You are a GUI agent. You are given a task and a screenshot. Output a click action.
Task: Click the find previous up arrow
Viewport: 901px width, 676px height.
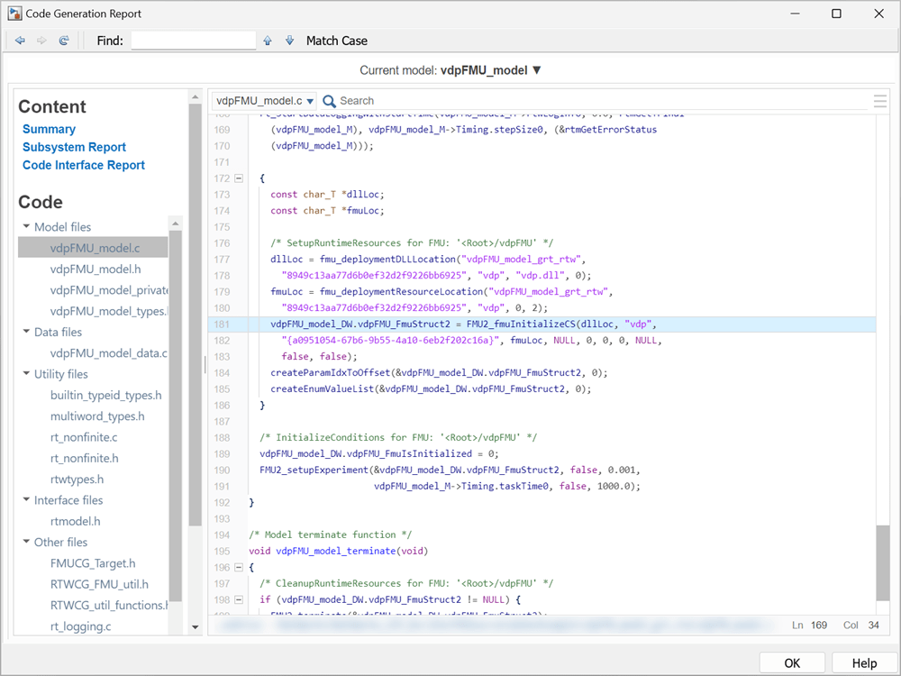click(x=268, y=41)
